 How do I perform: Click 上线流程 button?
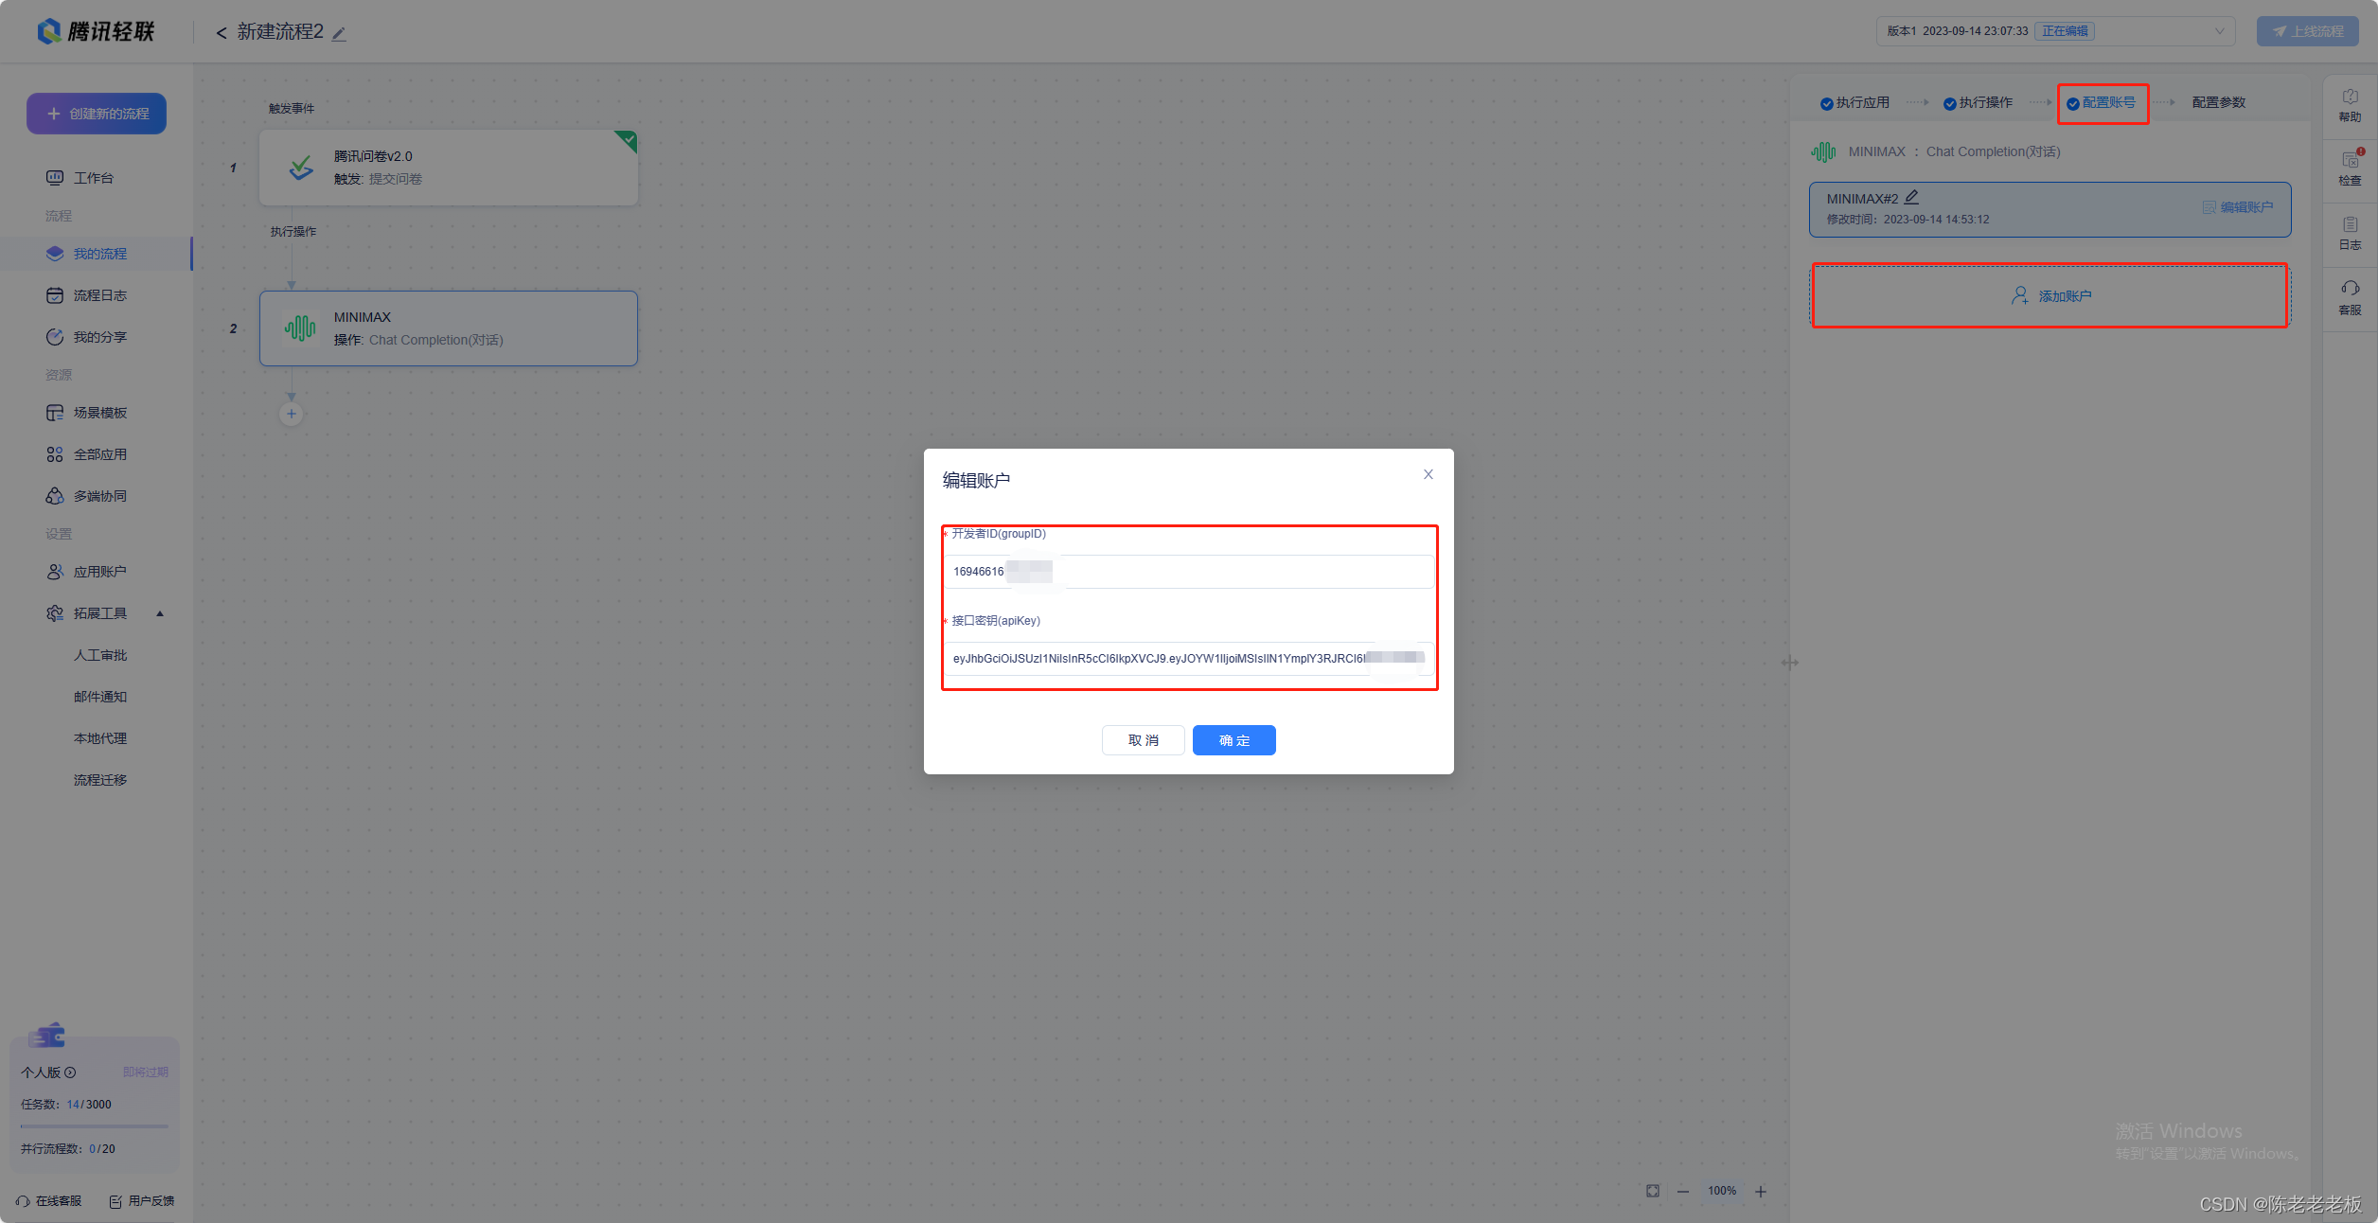point(2308,31)
